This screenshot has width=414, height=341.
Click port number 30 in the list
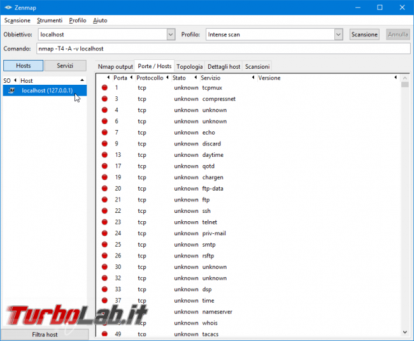[x=118, y=267]
